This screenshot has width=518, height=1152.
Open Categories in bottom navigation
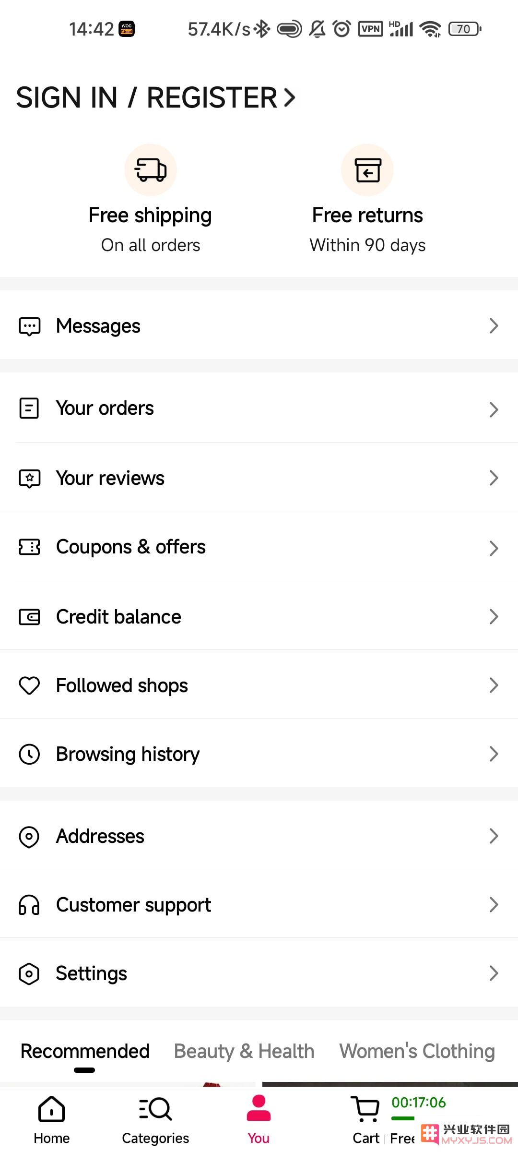[155, 1119]
